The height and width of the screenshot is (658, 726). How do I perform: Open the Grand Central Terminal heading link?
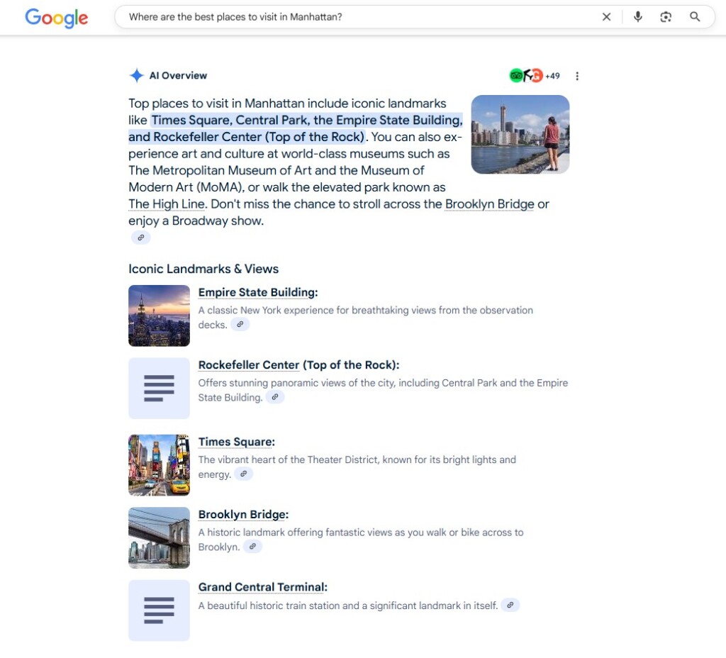pyautogui.click(x=262, y=587)
